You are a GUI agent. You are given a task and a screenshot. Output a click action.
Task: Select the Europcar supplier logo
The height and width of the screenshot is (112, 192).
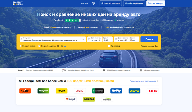click(x=43, y=91)
